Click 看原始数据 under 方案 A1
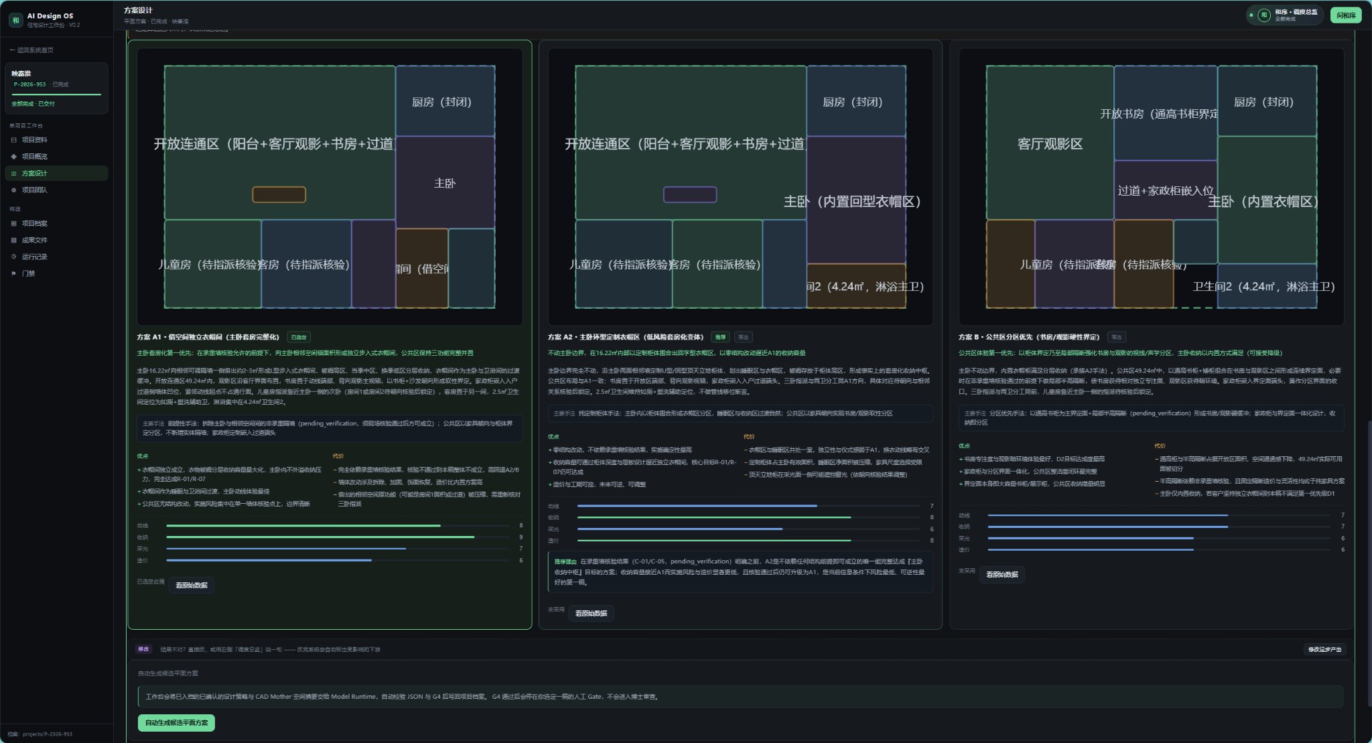 tap(192, 586)
